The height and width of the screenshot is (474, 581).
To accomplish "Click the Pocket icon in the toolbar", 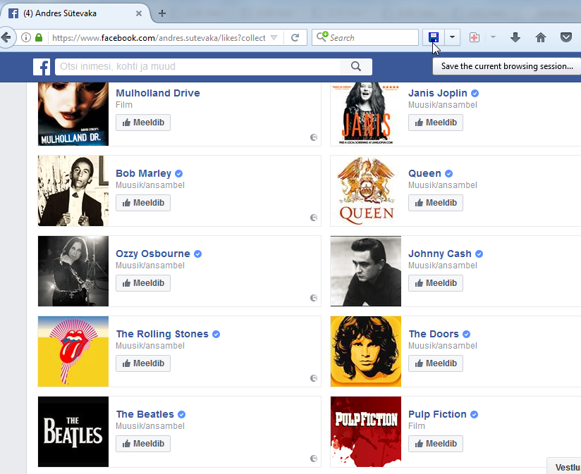I will click(x=565, y=37).
